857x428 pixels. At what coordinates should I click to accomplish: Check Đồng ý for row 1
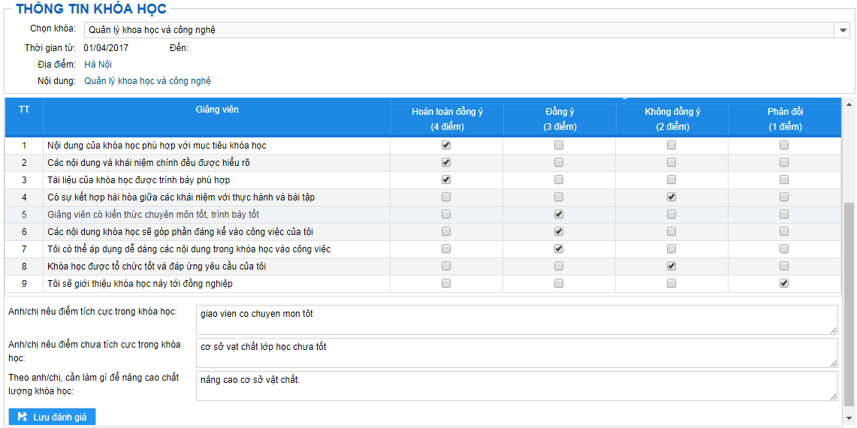tap(559, 146)
